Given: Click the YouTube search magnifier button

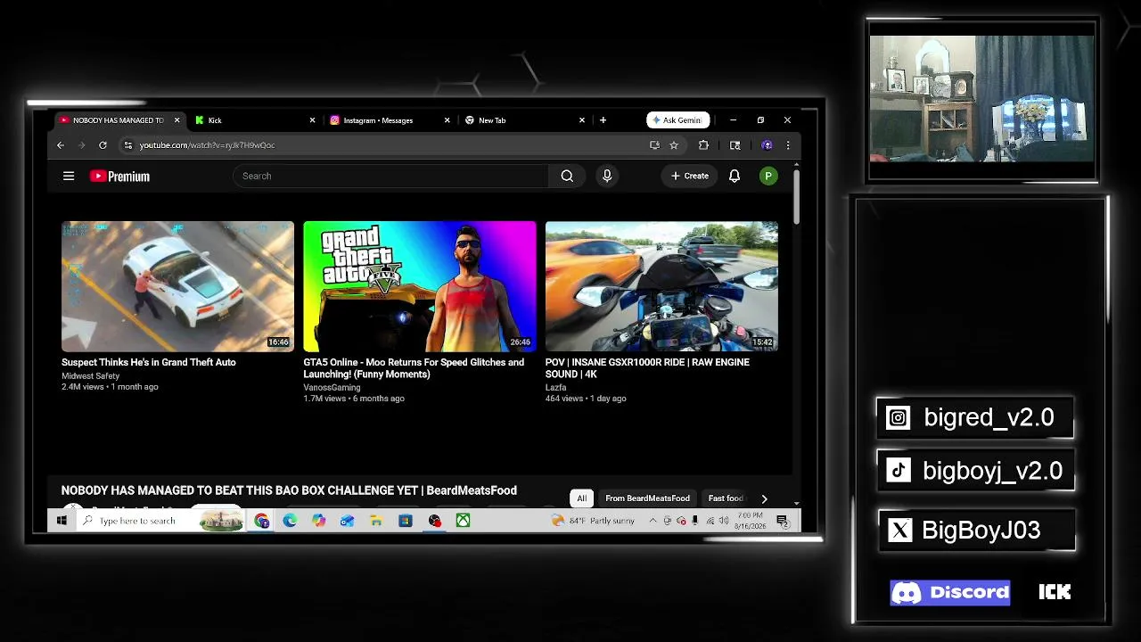Looking at the screenshot, I should (567, 176).
